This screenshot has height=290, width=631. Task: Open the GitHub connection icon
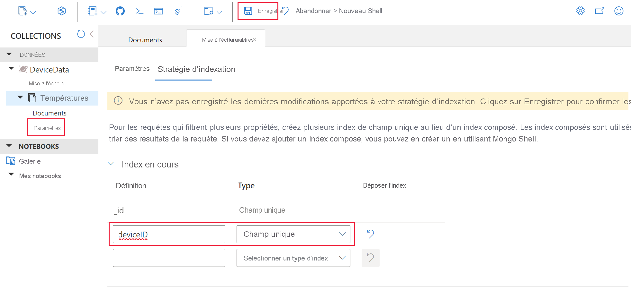click(x=120, y=11)
